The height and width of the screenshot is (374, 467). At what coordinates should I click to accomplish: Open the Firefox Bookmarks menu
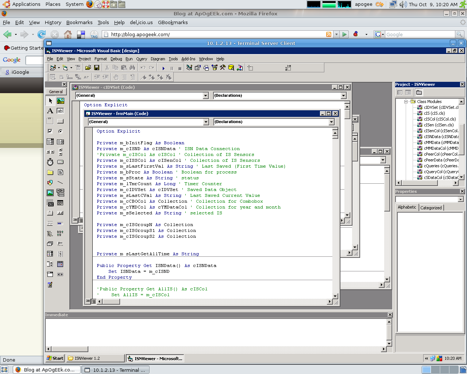[x=80, y=23]
